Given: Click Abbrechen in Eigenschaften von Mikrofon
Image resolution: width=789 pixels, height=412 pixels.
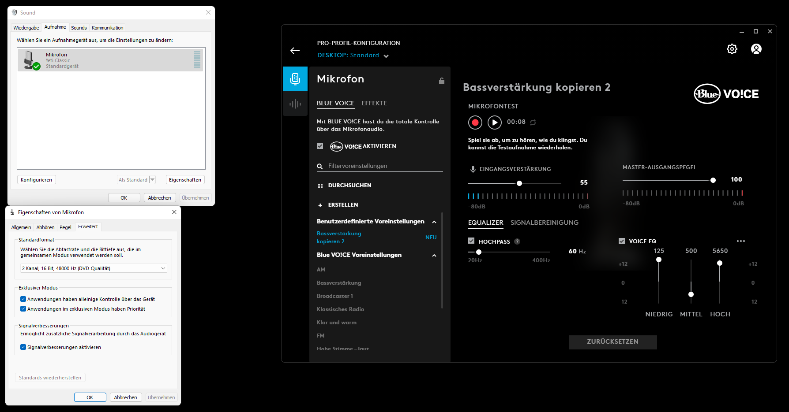Looking at the screenshot, I should click(126, 397).
